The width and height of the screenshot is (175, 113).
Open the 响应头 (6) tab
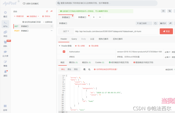pos(86,62)
